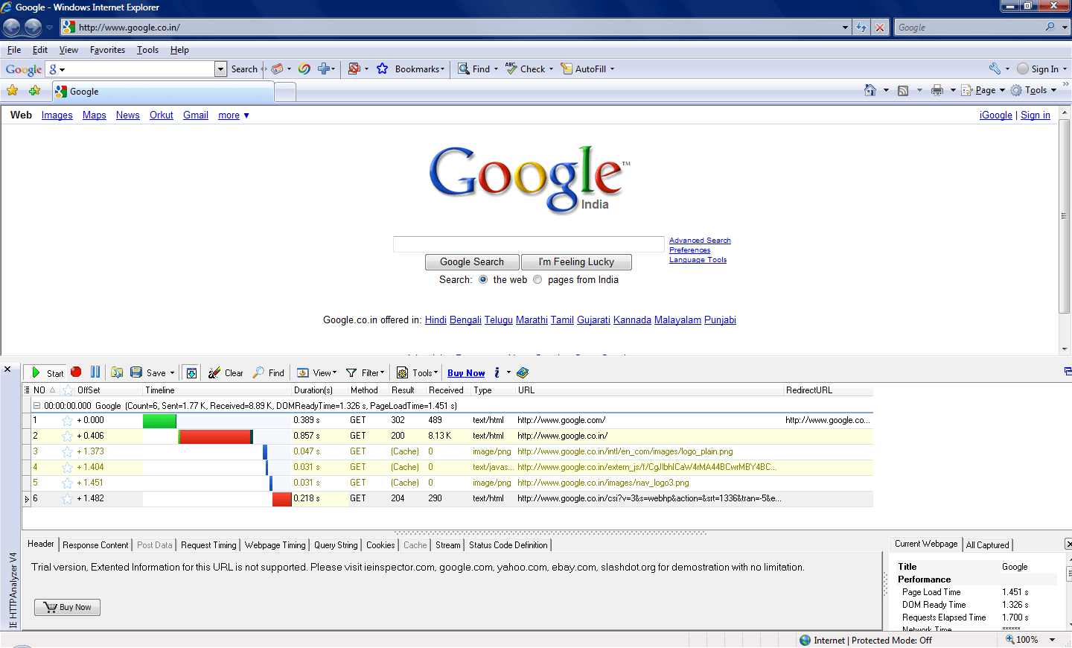Expand the 'more' links dropdown on Google

pyautogui.click(x=234, y=115)
